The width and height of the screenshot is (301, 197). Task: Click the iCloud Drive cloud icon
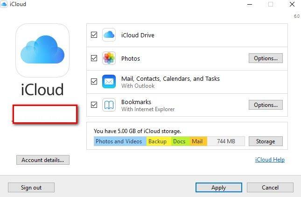pyautogui.click(x=109, y=35)
